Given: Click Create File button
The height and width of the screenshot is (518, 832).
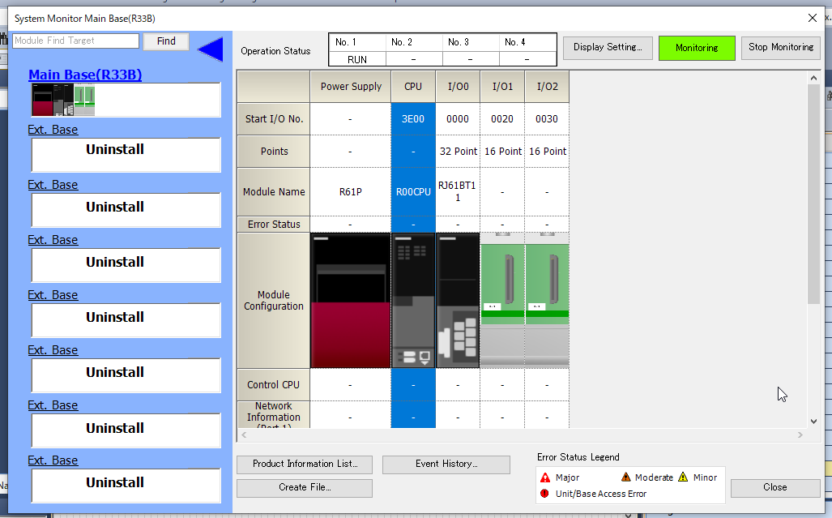Looking at the screenshot, I should [305, 487].
